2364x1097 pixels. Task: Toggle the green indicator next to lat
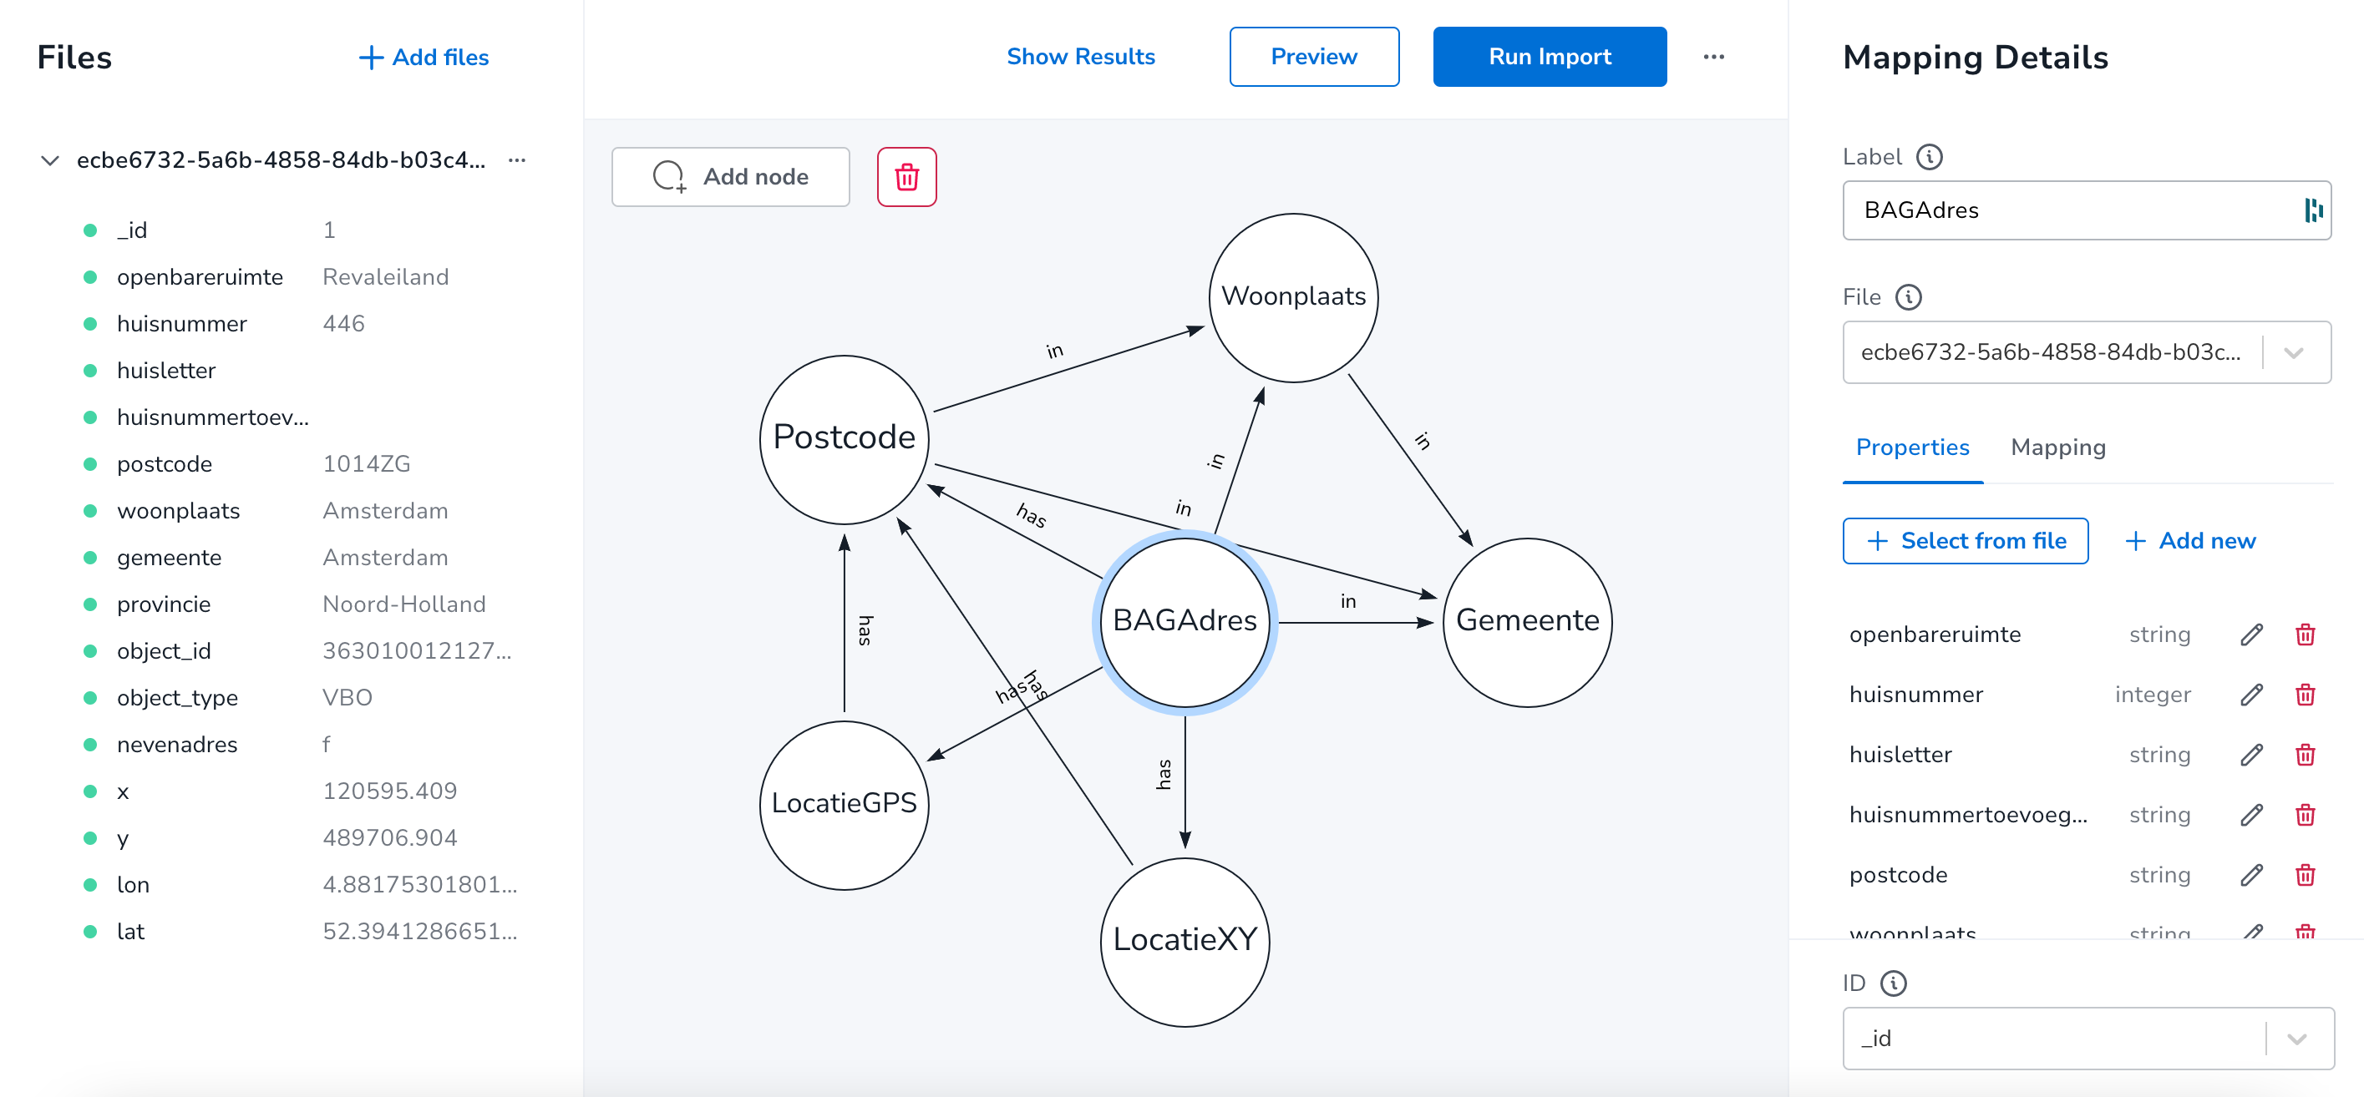[89, 930]
